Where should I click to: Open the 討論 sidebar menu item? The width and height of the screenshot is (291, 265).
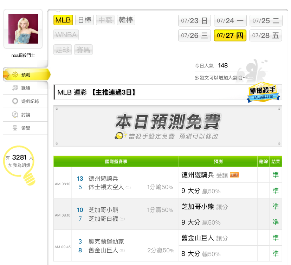tap(25, 115)
